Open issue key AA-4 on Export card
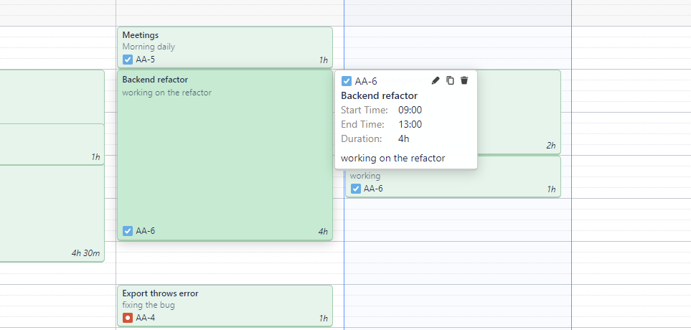 click(x=146, y=317)
